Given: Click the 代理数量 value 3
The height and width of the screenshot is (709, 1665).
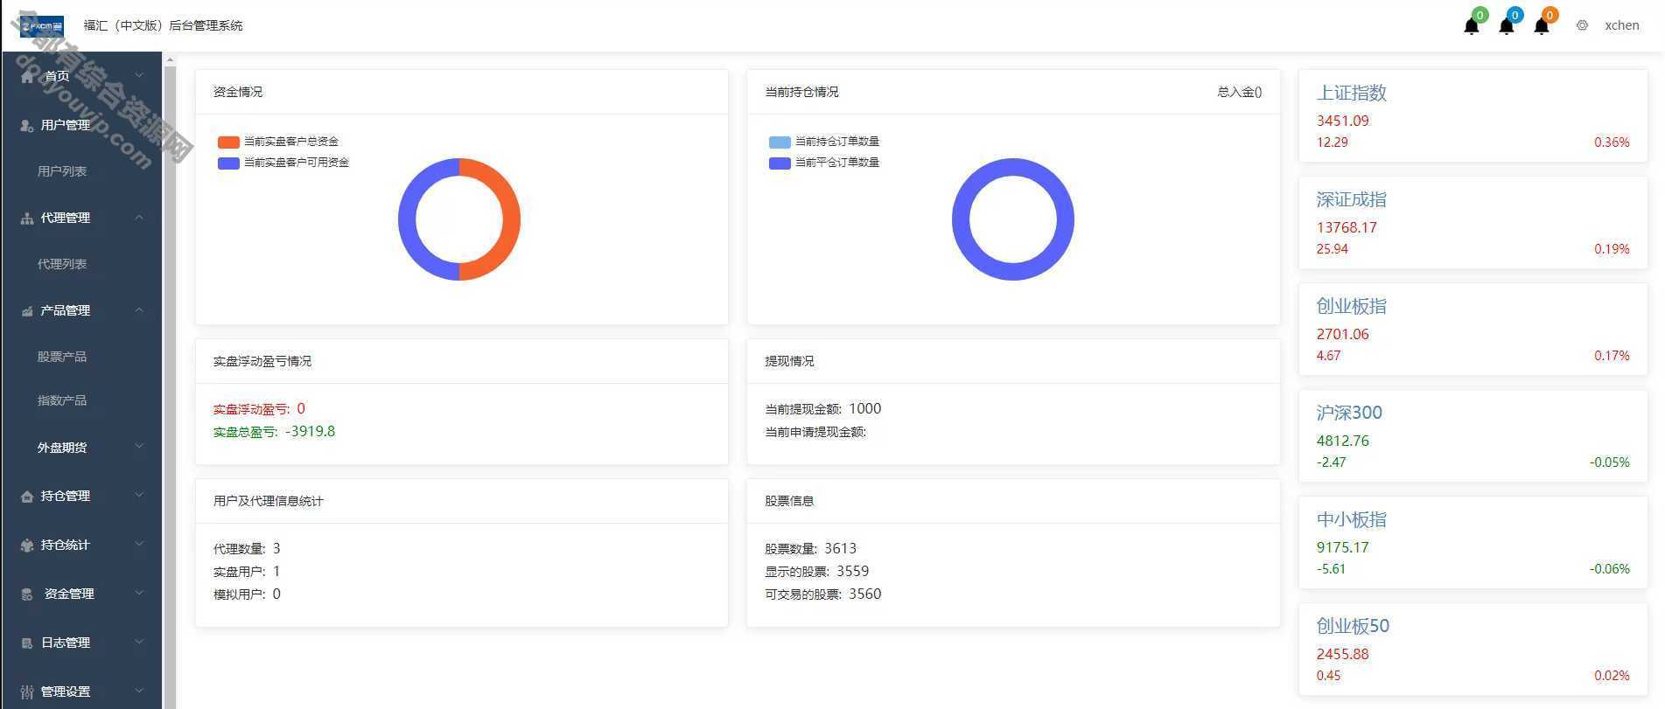Looking at the screenshot, I should (276, 548).
